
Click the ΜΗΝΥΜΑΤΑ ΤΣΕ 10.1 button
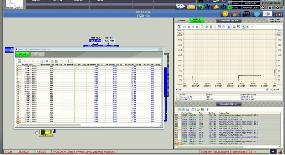229,104
